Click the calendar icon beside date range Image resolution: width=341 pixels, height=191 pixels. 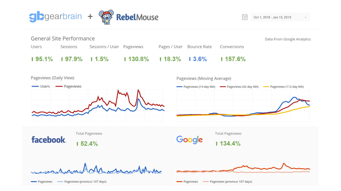point(245,17)
